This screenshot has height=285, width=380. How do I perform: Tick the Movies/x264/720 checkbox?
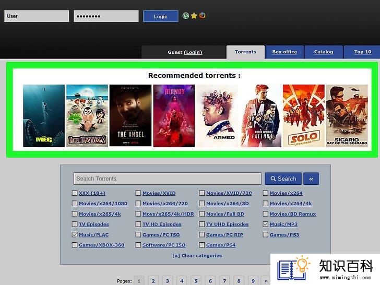pyautogui.click(x=138, y=204)
